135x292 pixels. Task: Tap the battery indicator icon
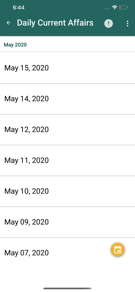tap(123, 8)
